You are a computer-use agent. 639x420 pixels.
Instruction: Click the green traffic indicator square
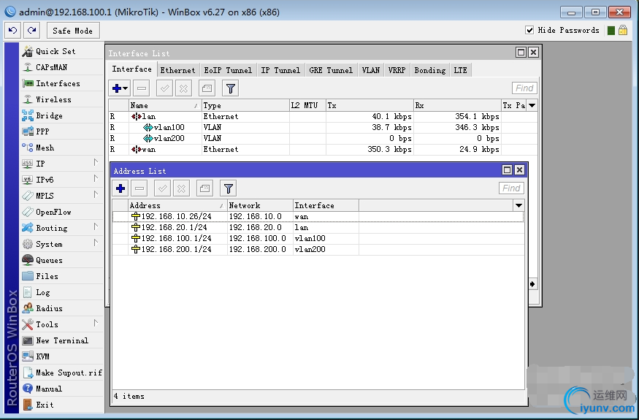click(x=611, y=31)
